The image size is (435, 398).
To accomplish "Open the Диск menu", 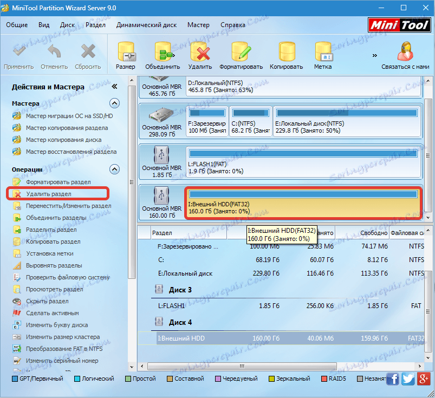I will (x=67, y=25).
